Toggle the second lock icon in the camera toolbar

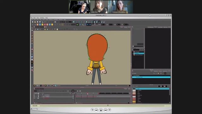47,29
